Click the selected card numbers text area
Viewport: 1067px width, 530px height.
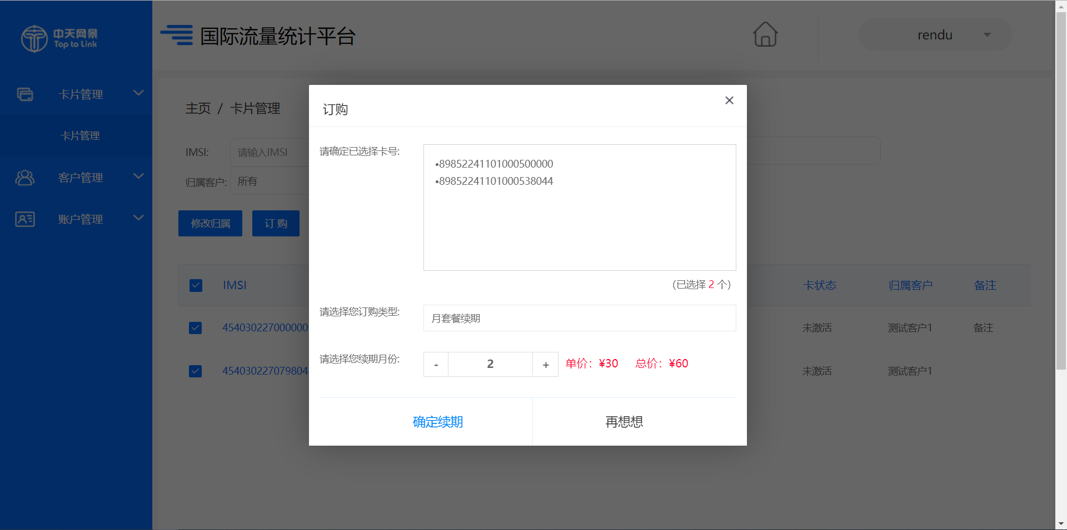click(x=580, y=208)
